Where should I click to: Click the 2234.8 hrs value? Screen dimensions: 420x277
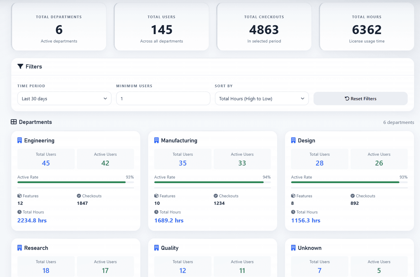tap(32, 220)
